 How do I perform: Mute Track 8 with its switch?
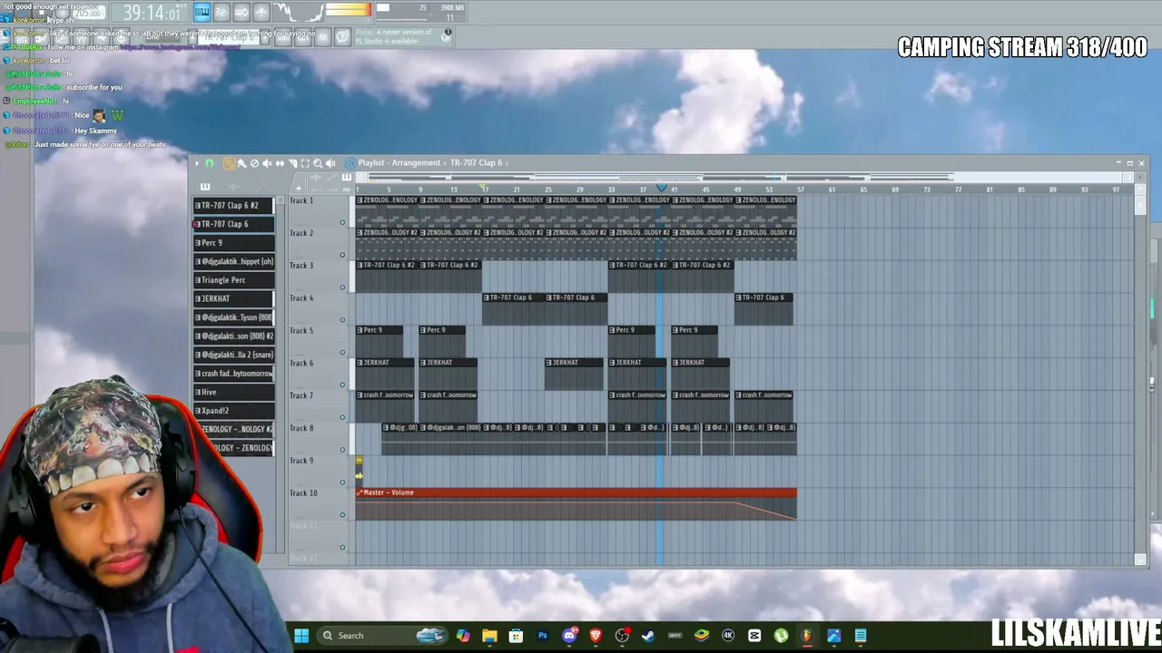click(x=342, y=450)
